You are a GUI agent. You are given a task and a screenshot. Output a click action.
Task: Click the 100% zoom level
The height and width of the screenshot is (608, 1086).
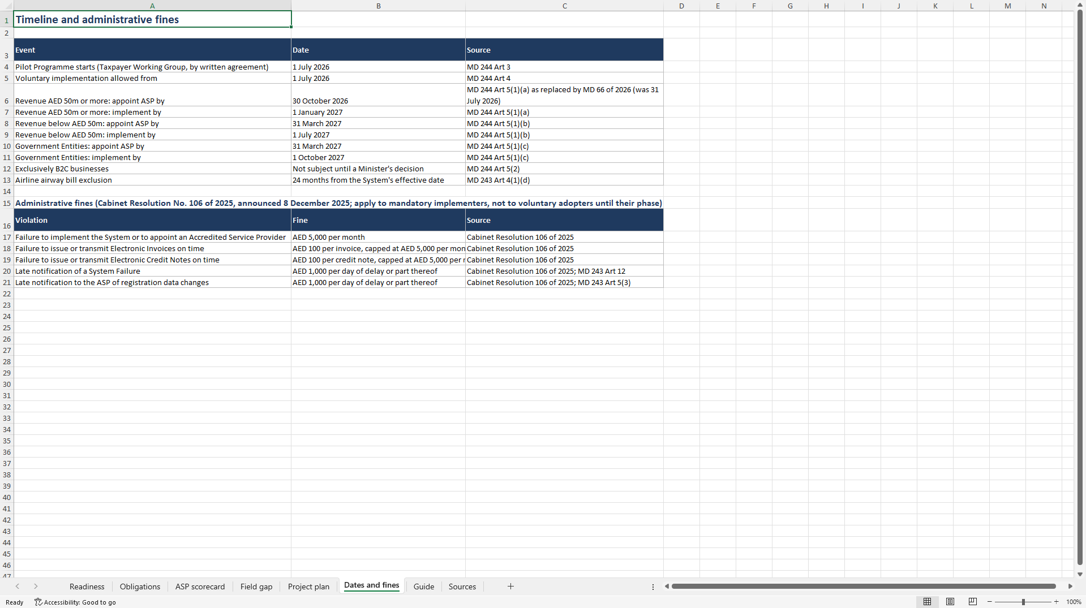click(x=1074, y=602)
